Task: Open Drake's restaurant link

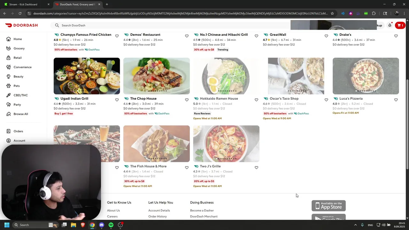Action: coord(345,35)
